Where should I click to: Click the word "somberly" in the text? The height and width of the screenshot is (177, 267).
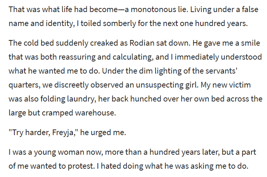coord(119,23)
